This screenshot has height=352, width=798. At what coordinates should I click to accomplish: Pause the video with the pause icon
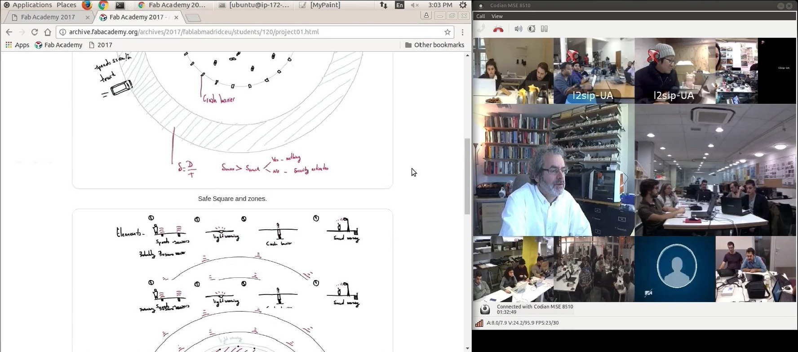click(x=544, y=29)
